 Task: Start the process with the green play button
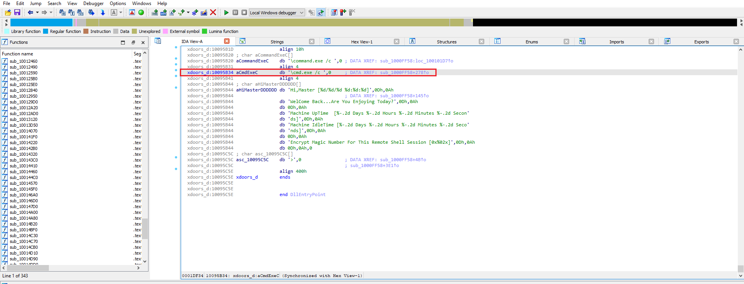click(226, 12)
